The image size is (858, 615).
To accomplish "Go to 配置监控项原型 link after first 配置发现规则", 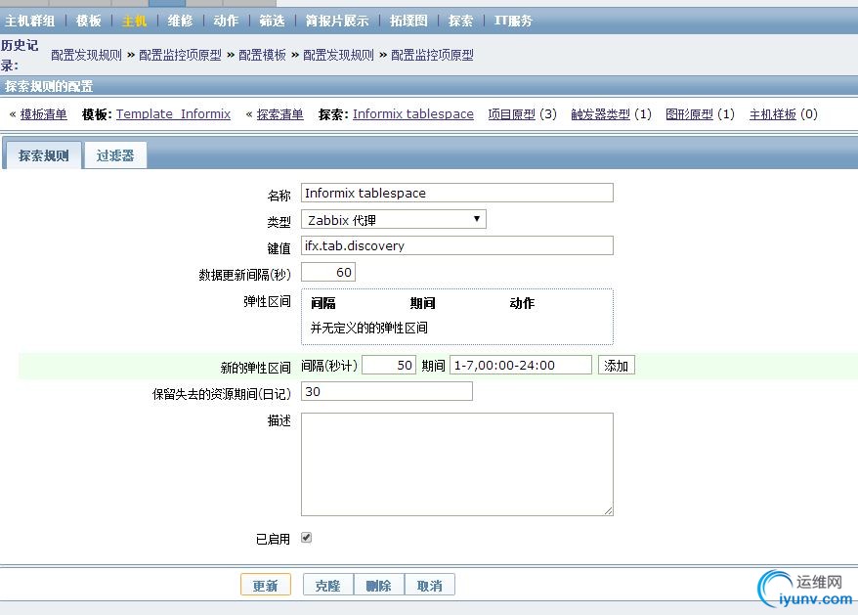I will click(x=180, y=55).
